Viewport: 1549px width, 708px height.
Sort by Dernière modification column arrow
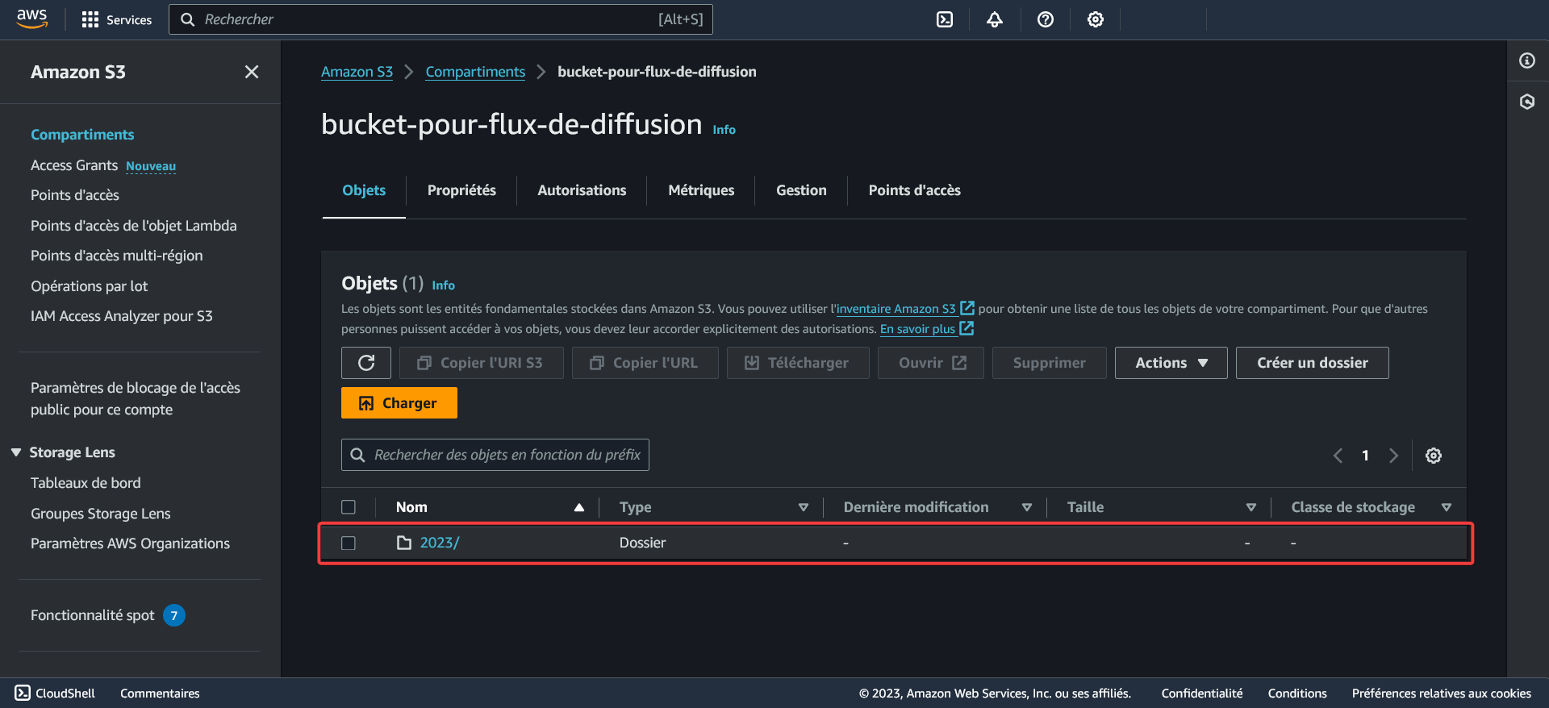(x=1027, y=507)
